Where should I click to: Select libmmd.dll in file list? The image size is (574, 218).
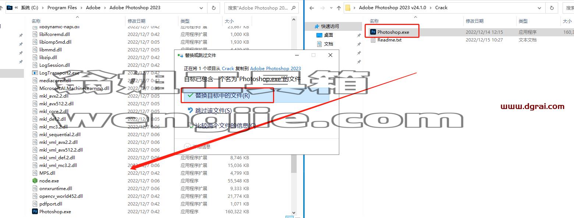[x=50, y=50]
